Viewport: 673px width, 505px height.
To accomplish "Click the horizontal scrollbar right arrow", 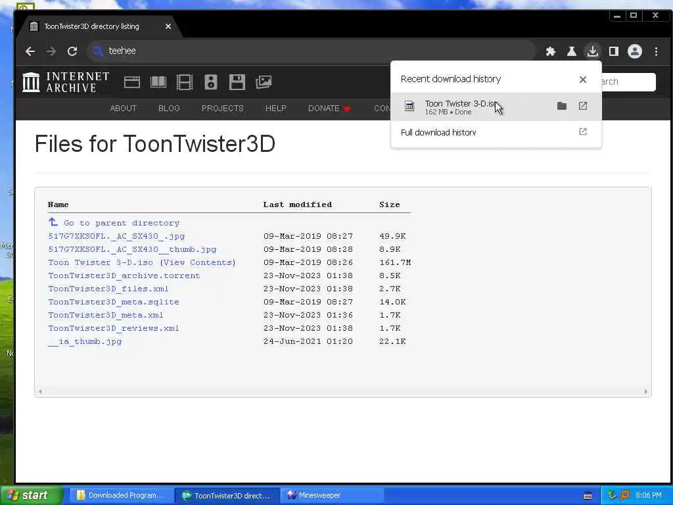I will pyautogui.click(x=645, y=391).
